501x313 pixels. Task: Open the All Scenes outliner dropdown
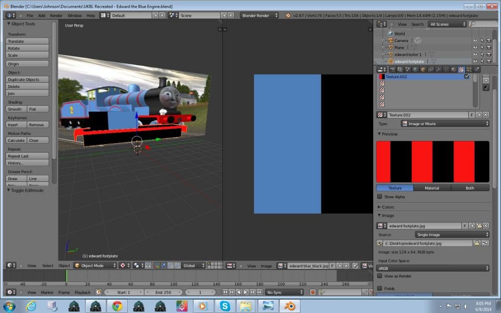point(447,24)
